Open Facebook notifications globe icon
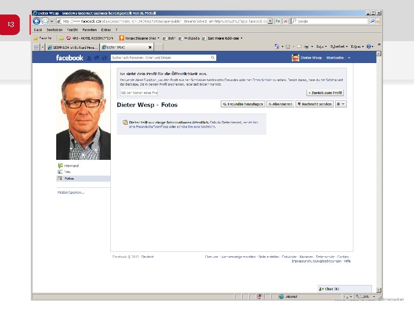 (x=104, y=58)
